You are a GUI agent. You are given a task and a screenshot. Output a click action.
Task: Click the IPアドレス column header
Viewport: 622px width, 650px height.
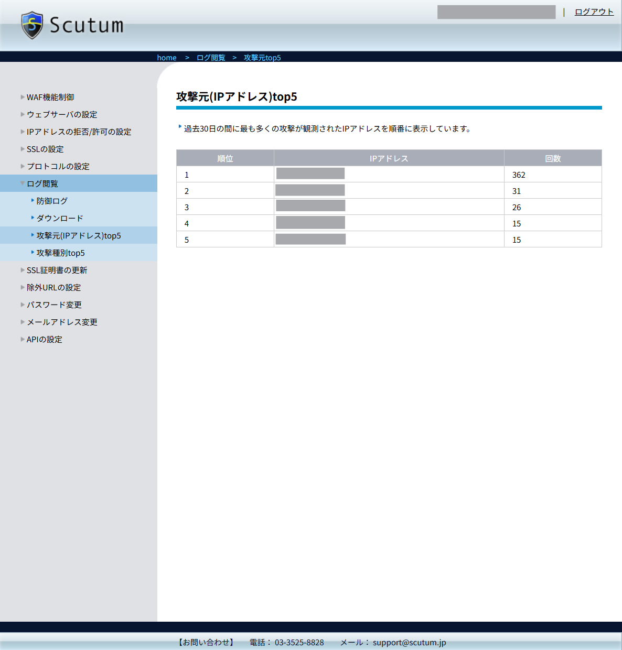pyautogui.click(x=389, y=158)
